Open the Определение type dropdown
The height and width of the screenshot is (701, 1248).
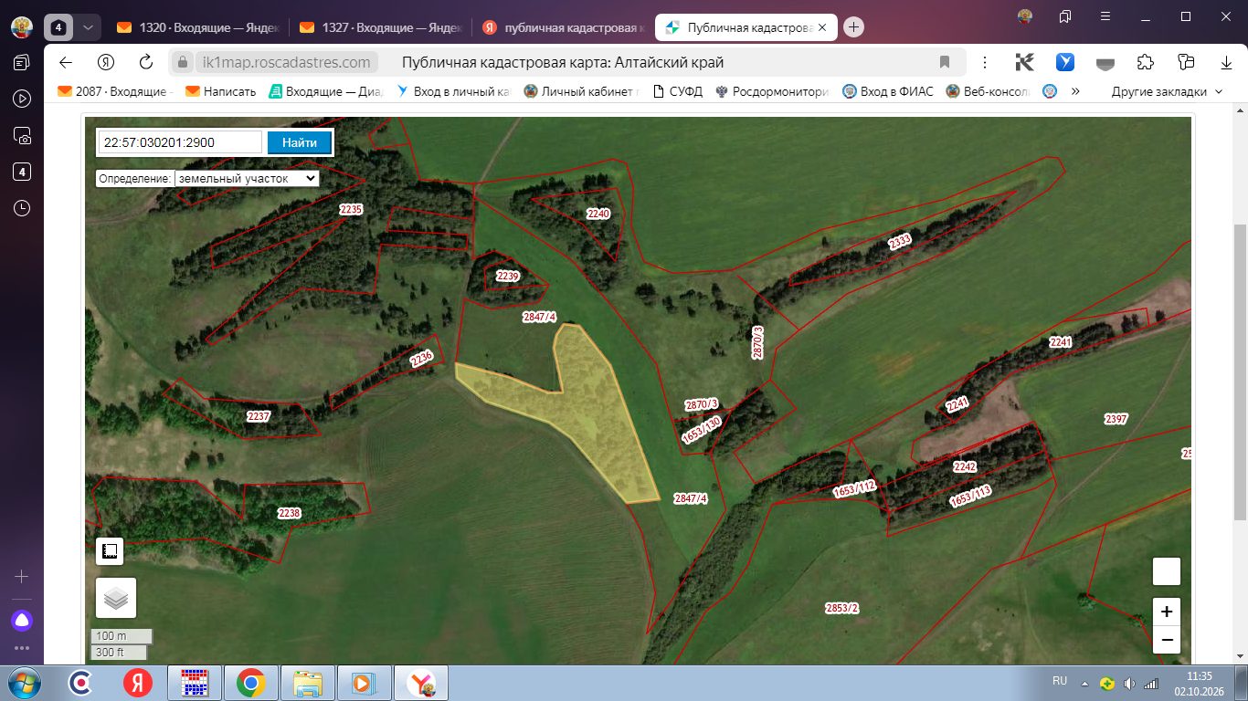click(x=247, y=179)
